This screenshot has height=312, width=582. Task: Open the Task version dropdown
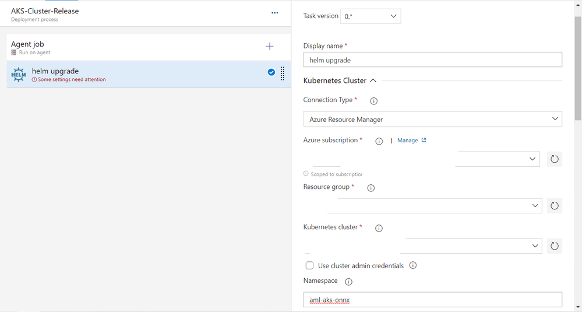pos(371,16)
